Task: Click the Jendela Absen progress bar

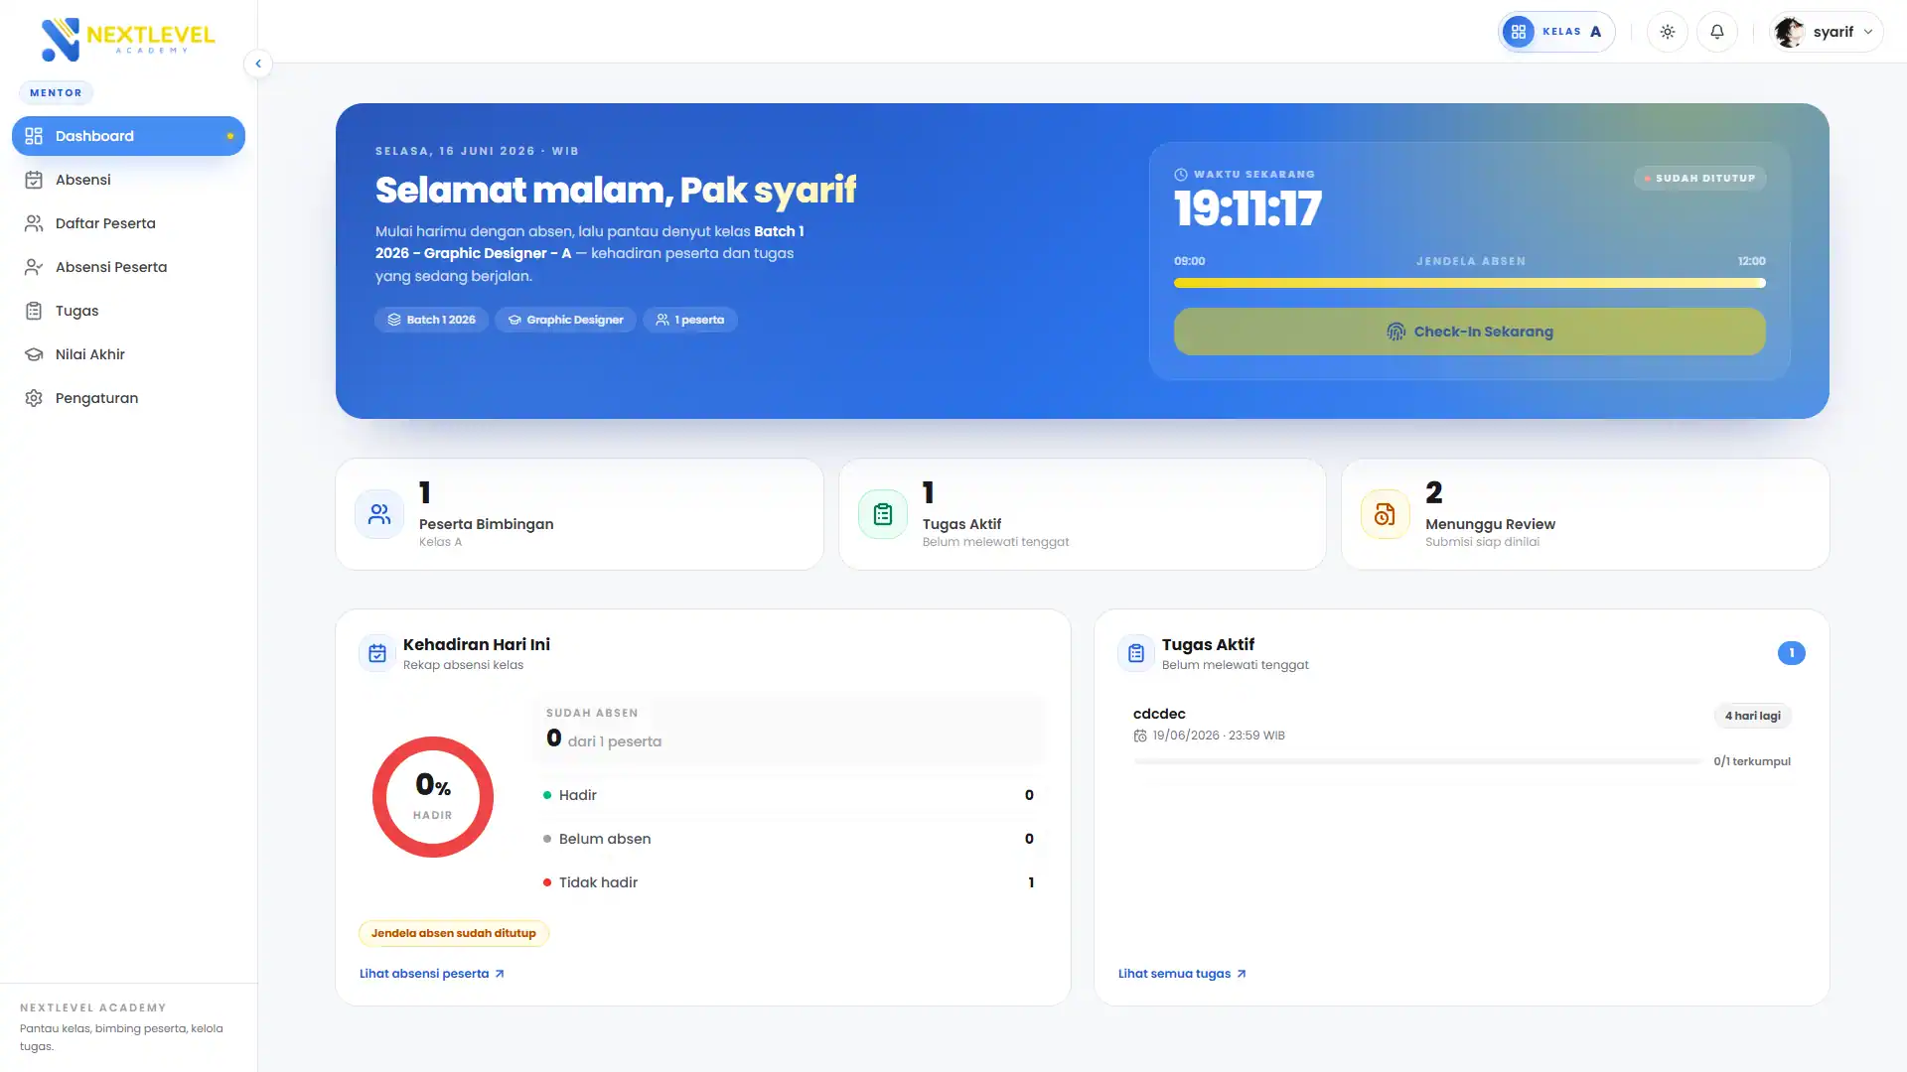Action: point(1469,283)
